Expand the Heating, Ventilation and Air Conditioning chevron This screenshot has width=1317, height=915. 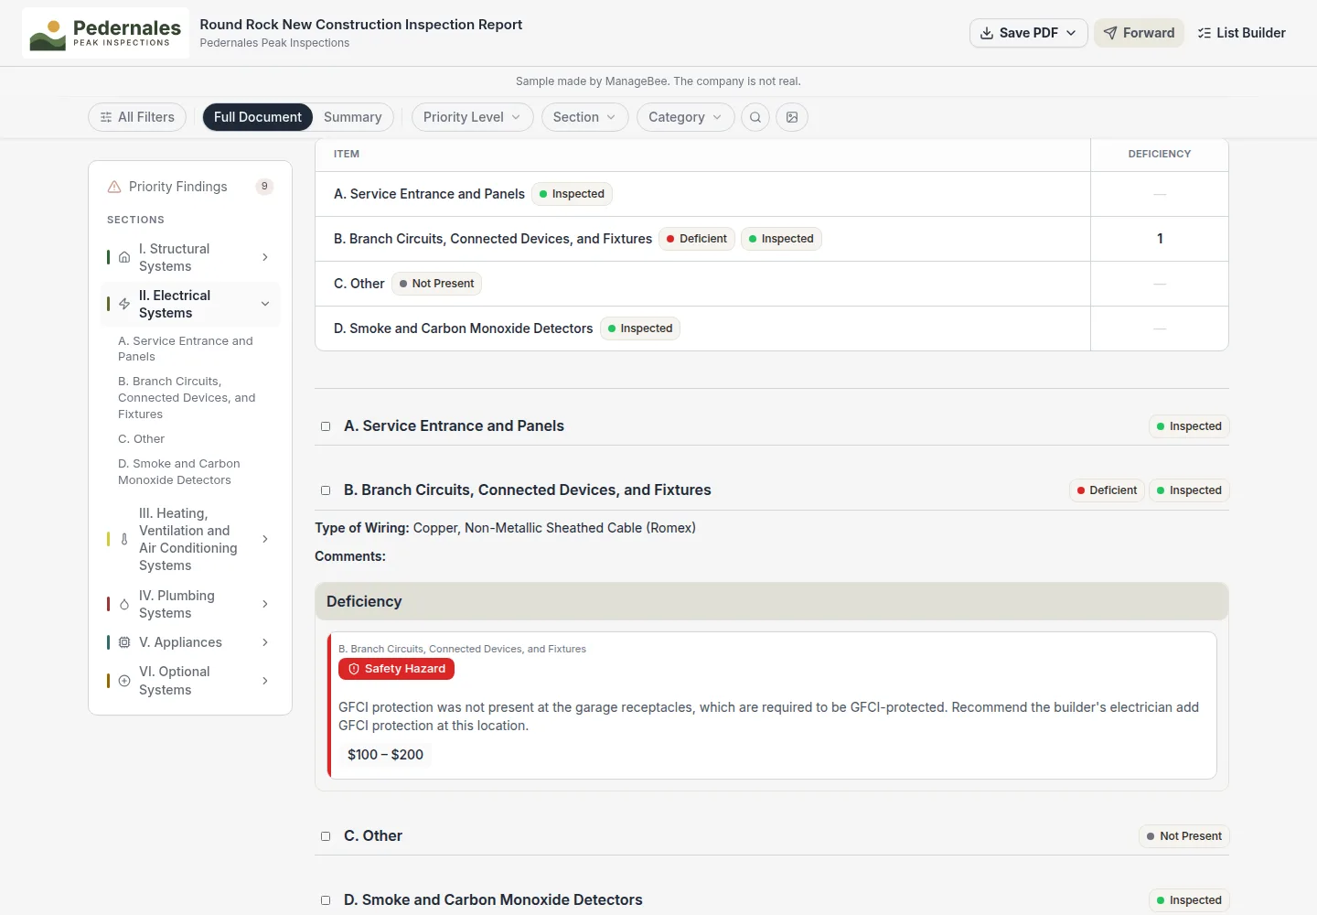click(265, 539)
